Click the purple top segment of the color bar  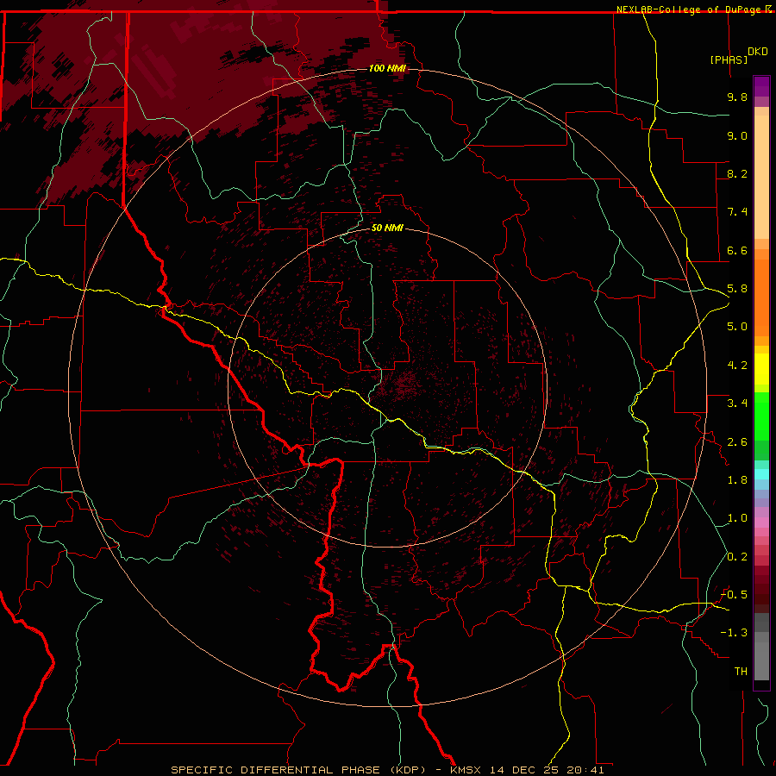click(761, 86)
